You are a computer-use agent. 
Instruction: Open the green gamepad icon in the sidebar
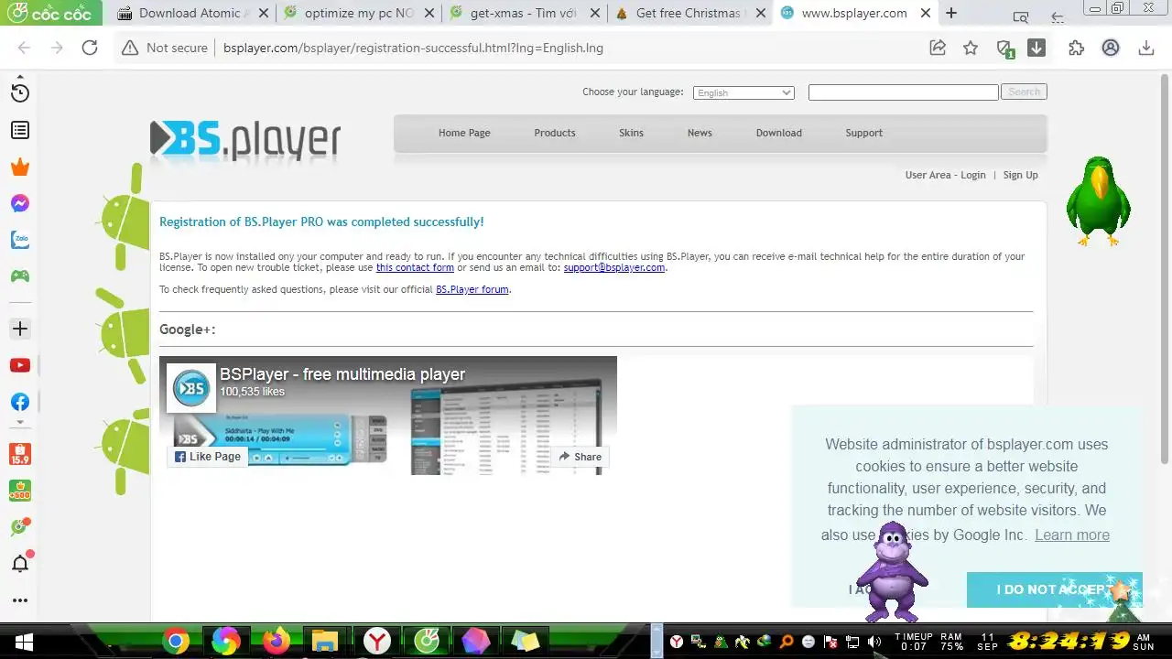[20, 275]
